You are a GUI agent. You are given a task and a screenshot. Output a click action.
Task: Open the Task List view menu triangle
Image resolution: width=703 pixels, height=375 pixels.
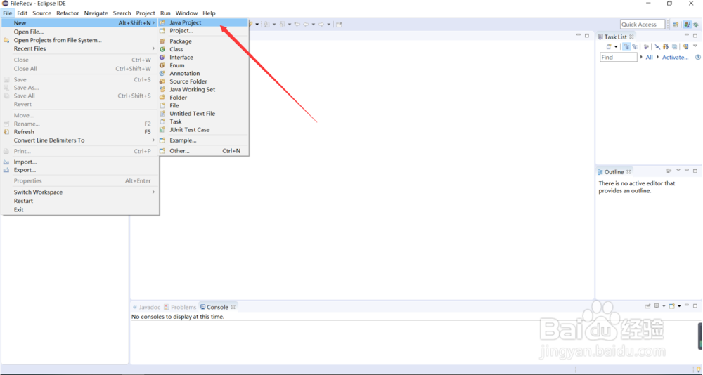695,46
